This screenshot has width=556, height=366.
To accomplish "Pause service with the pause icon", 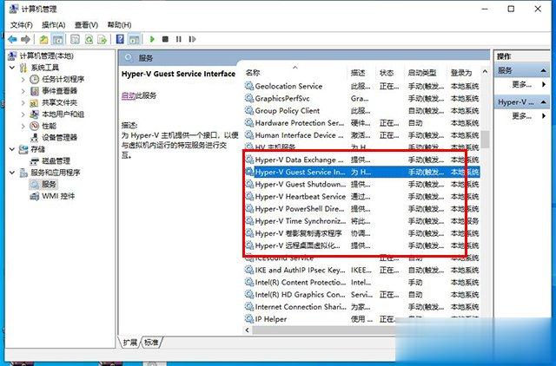I will tap(178, 39).
